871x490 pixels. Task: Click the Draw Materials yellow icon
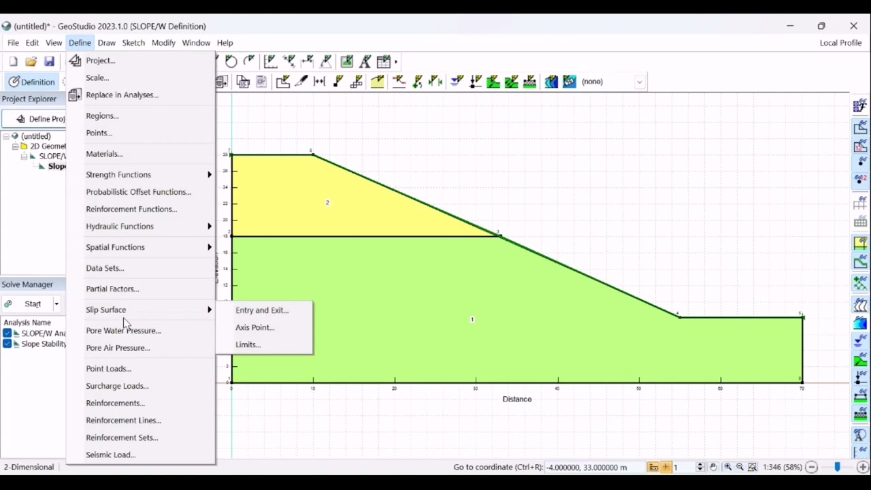click(377, 82)
